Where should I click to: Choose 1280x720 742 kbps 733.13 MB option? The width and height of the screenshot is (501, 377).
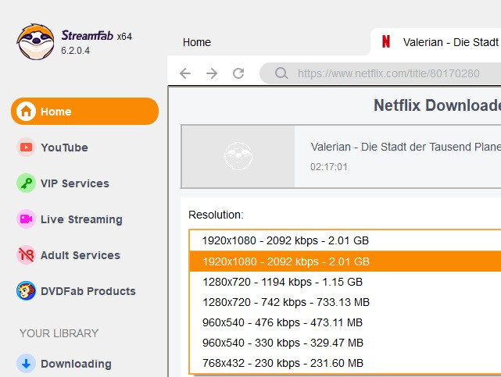[285, 302]
